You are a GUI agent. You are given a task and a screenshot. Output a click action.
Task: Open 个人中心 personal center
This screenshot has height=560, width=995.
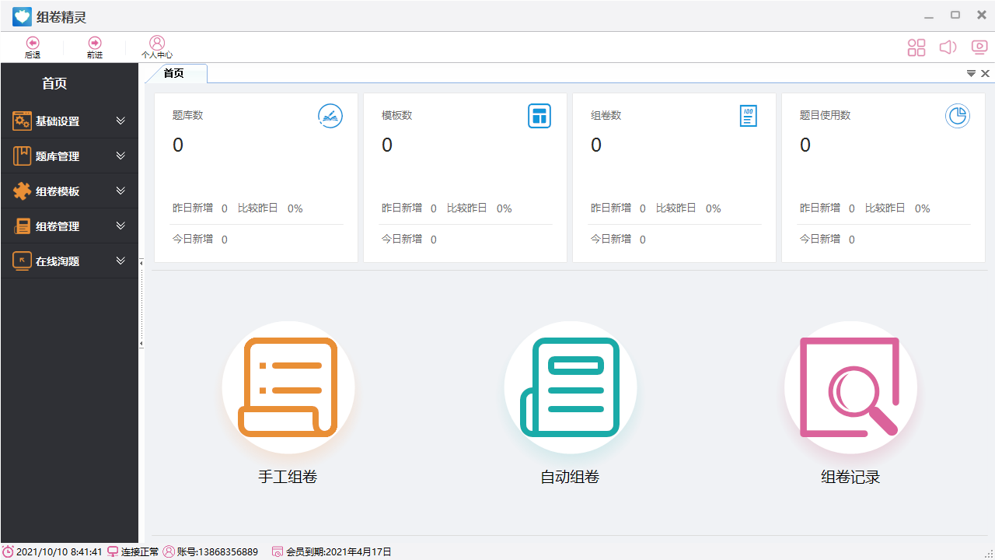pyautogui.click(x=157, y=47)
